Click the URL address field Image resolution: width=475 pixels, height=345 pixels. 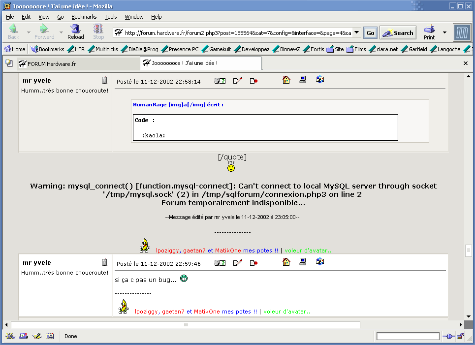[x=236, y=33]
